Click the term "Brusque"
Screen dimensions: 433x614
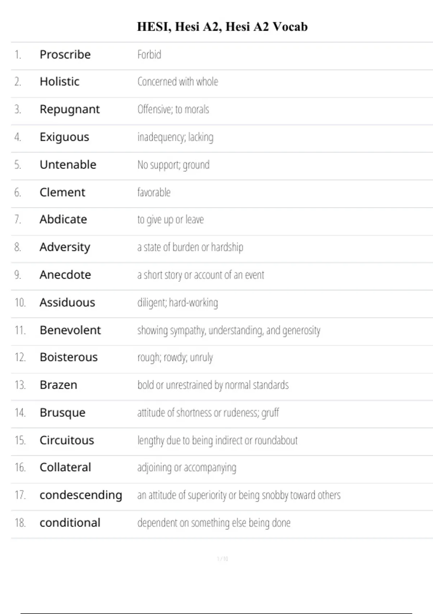tap(62, 412)
